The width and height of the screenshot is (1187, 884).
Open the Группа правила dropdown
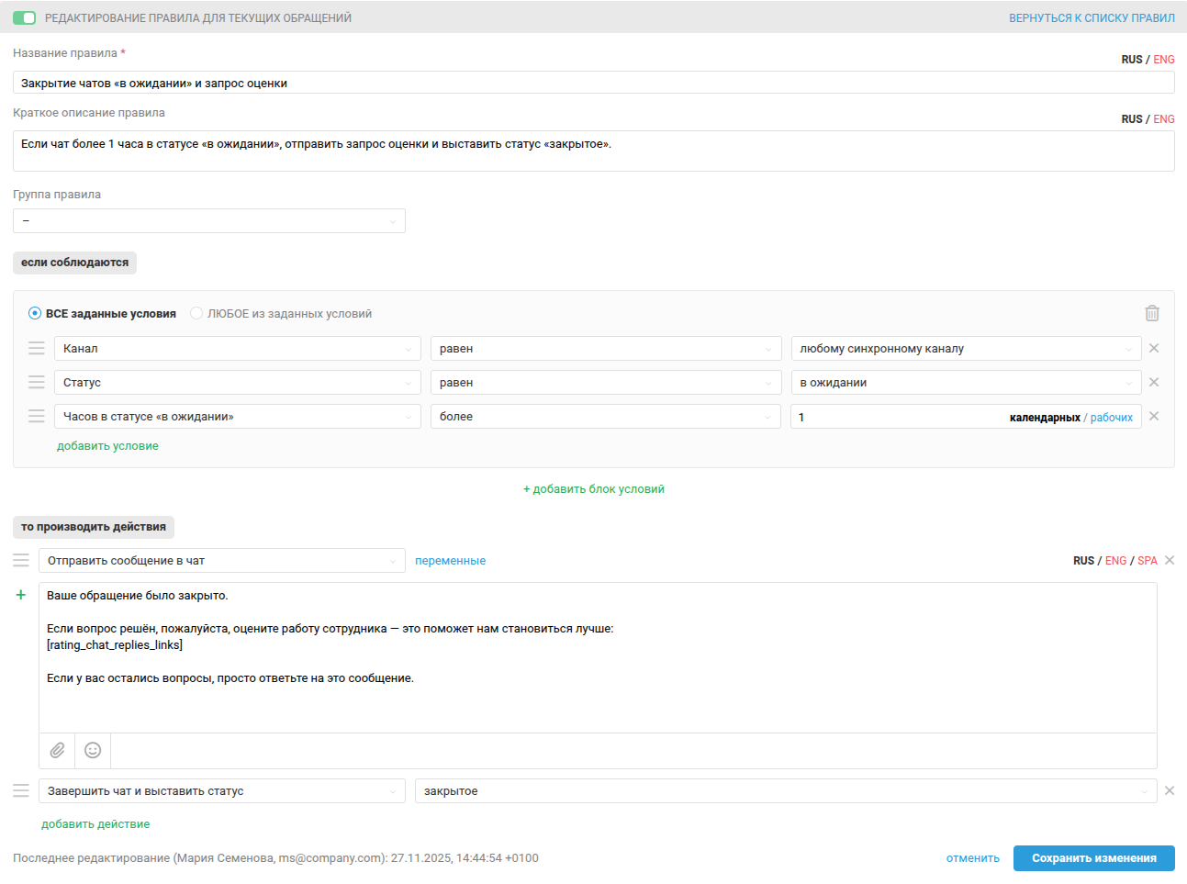coord(209,220)
